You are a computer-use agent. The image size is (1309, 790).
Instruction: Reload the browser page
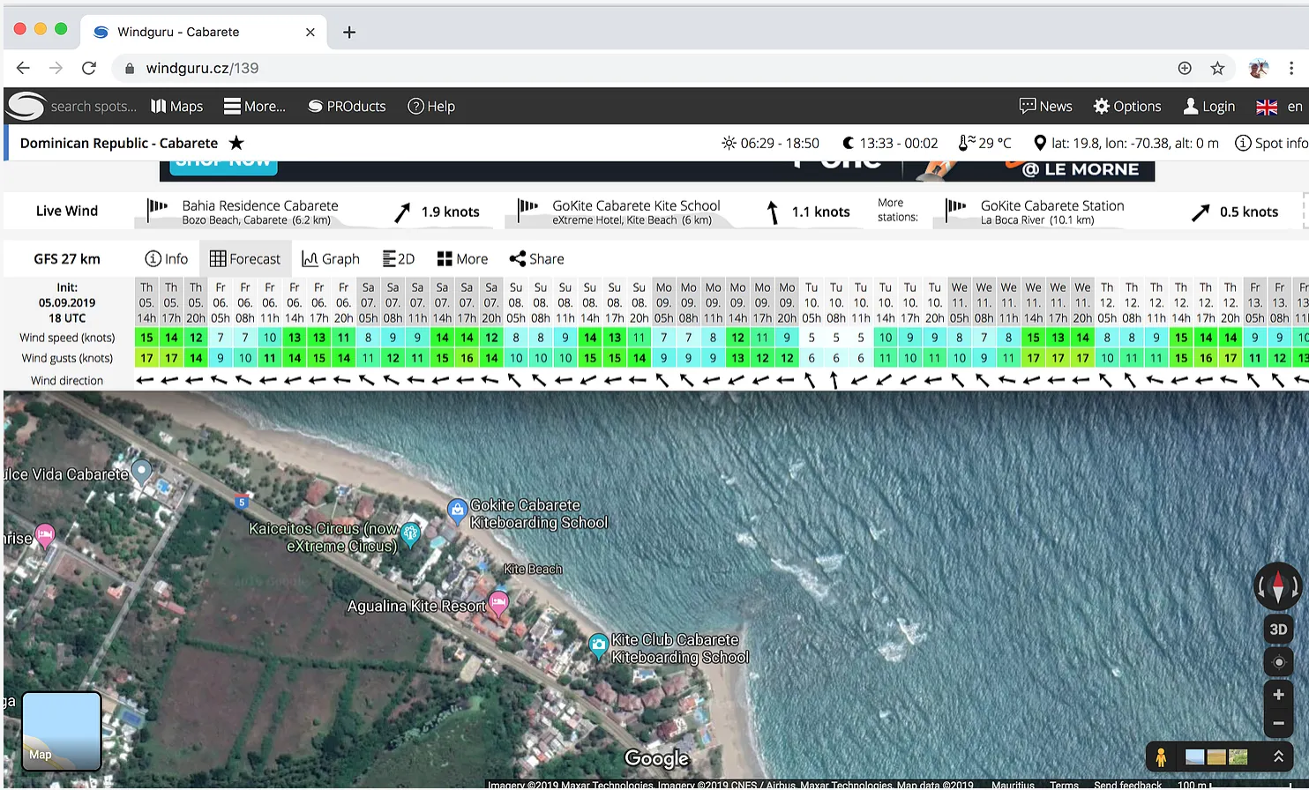click(88, 68)
